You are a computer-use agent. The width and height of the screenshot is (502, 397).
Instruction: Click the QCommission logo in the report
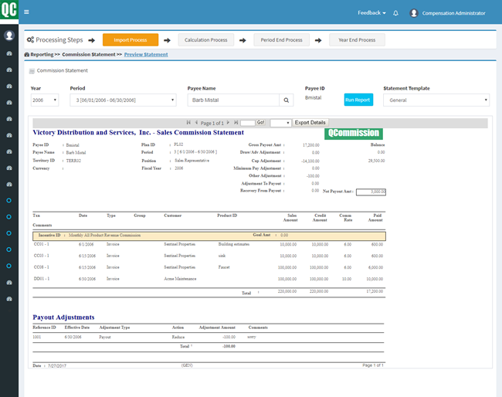(x=354, y=133)
